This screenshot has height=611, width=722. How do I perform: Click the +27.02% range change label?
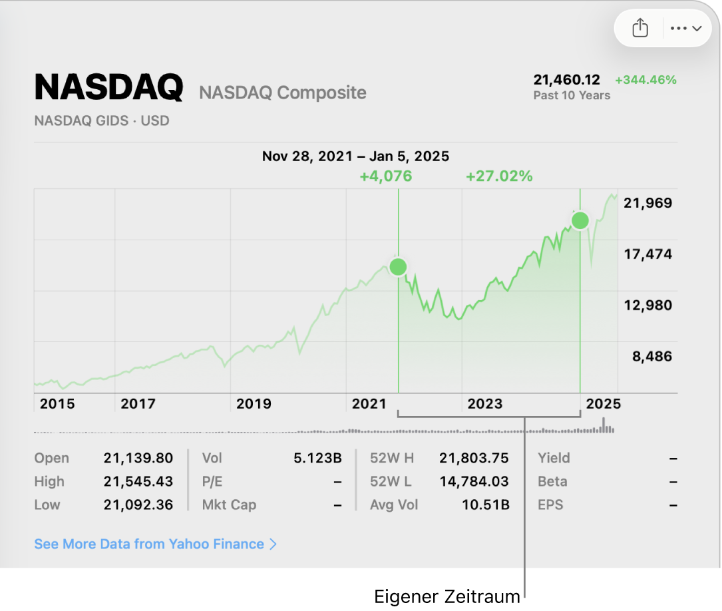click(499, 176)
